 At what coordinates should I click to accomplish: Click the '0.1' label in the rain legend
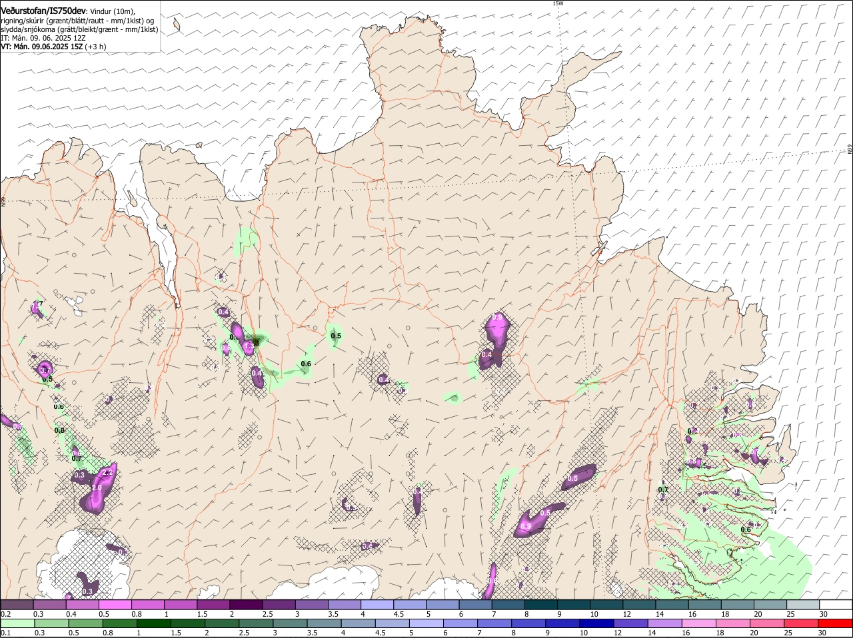(5, 633)
